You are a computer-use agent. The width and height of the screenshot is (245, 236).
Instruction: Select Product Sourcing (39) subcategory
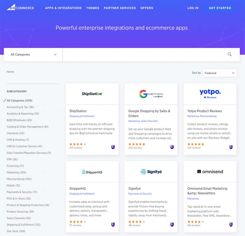(x=20, y=212)
